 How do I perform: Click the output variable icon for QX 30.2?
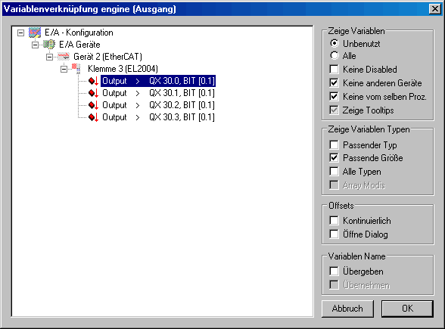click(93, 105)
